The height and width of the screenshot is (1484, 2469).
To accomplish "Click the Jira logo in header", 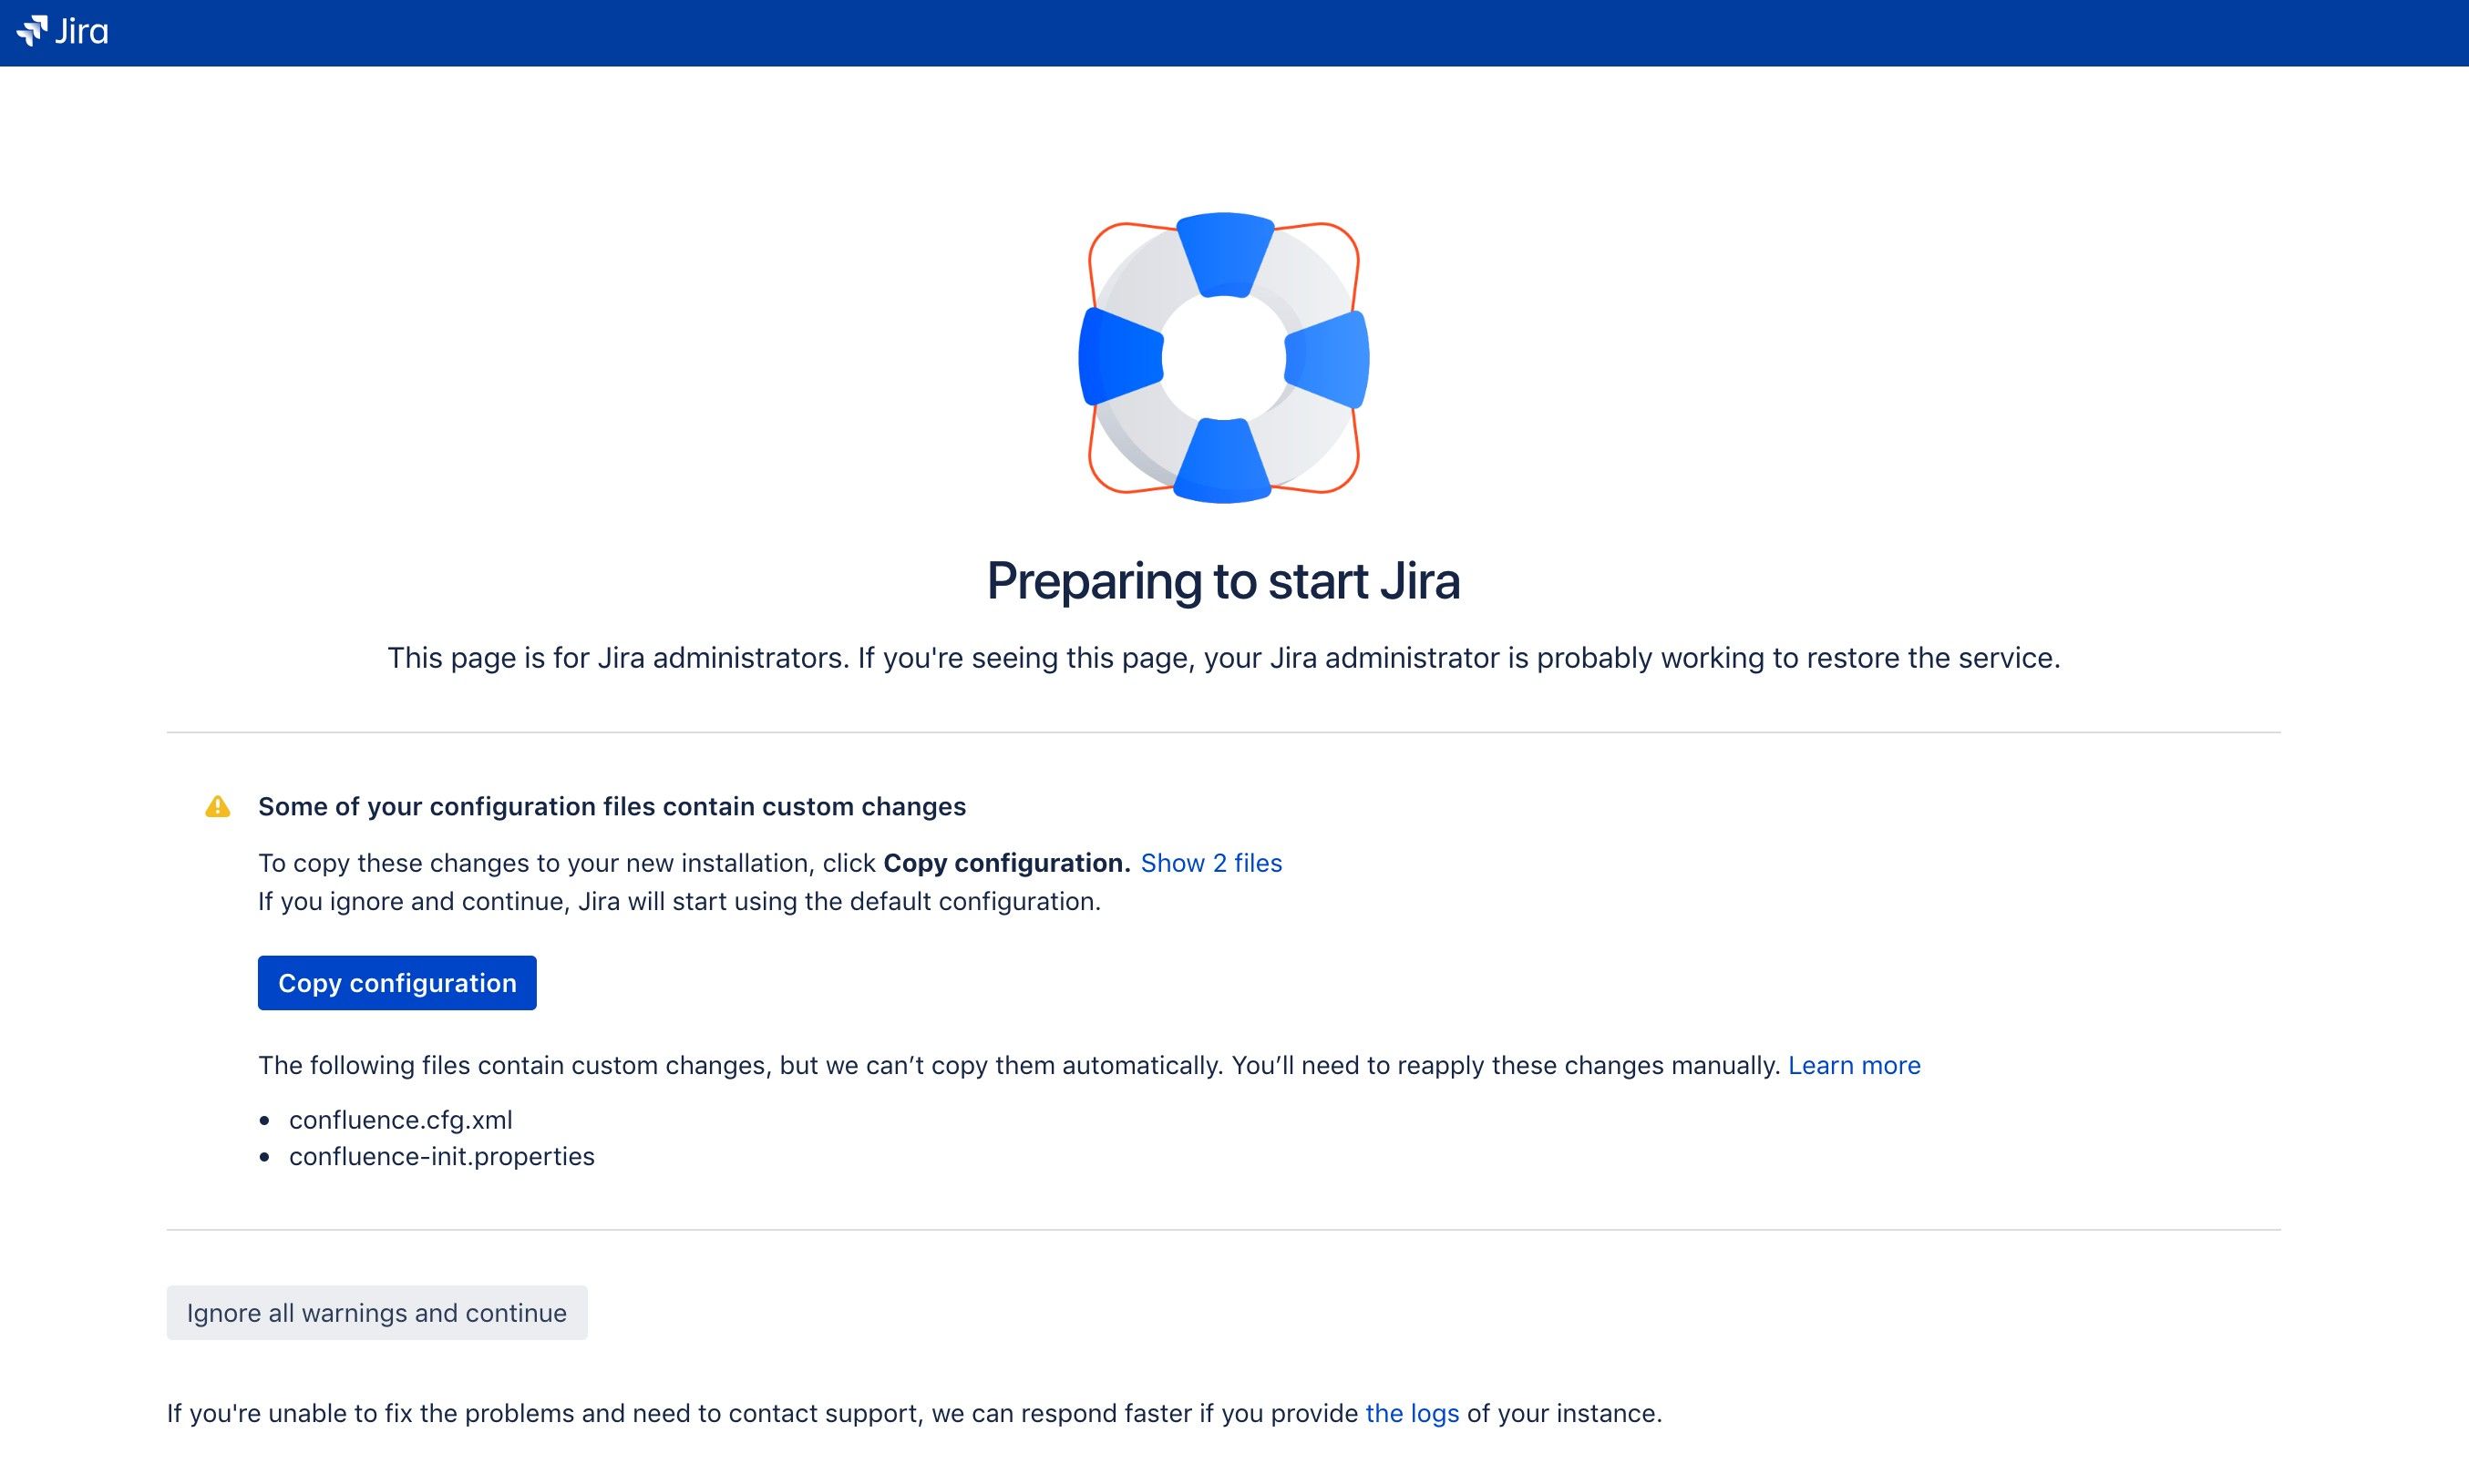I will 62,32.
